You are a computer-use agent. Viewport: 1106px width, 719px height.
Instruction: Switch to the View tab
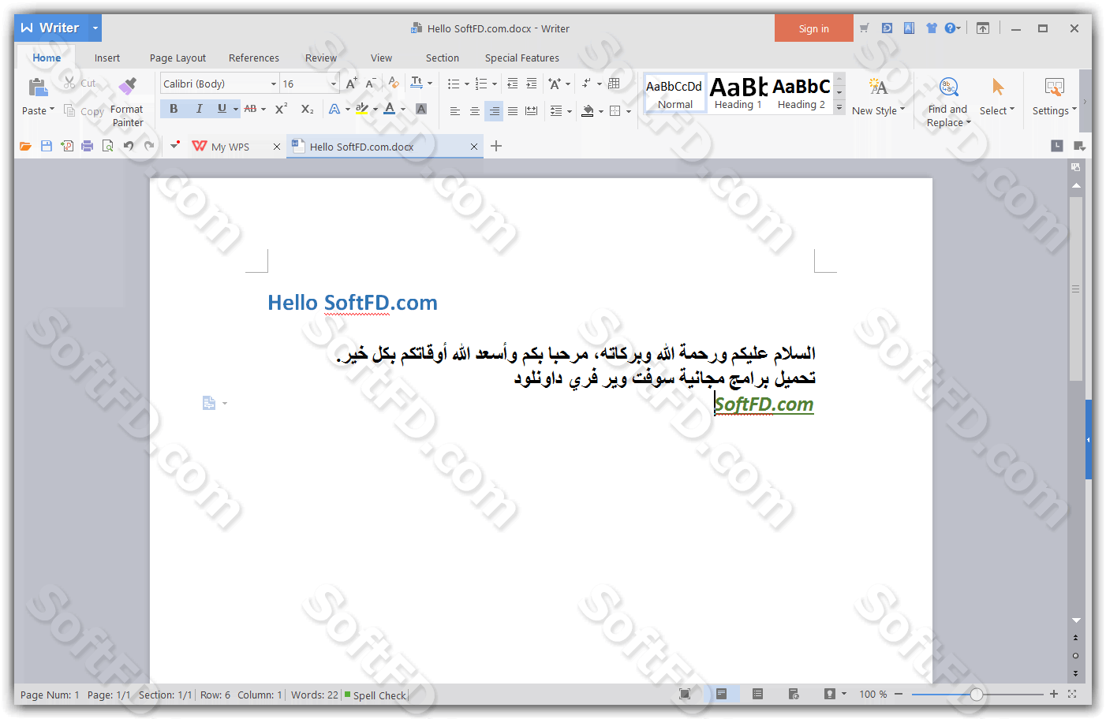(381, 58)
